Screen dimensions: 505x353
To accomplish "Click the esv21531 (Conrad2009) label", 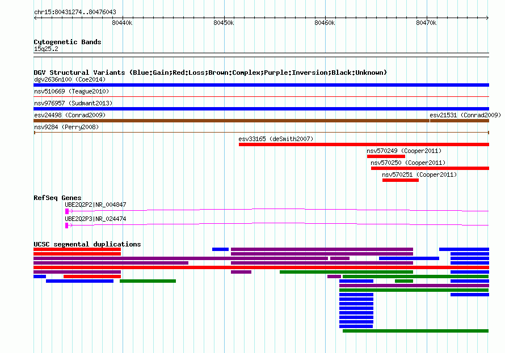I will click(x=465, y=115).
